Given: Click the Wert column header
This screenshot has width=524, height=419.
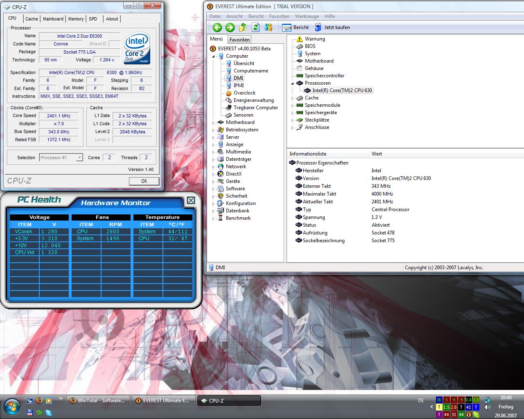Looking at the screenshot, I should (446, 154).
